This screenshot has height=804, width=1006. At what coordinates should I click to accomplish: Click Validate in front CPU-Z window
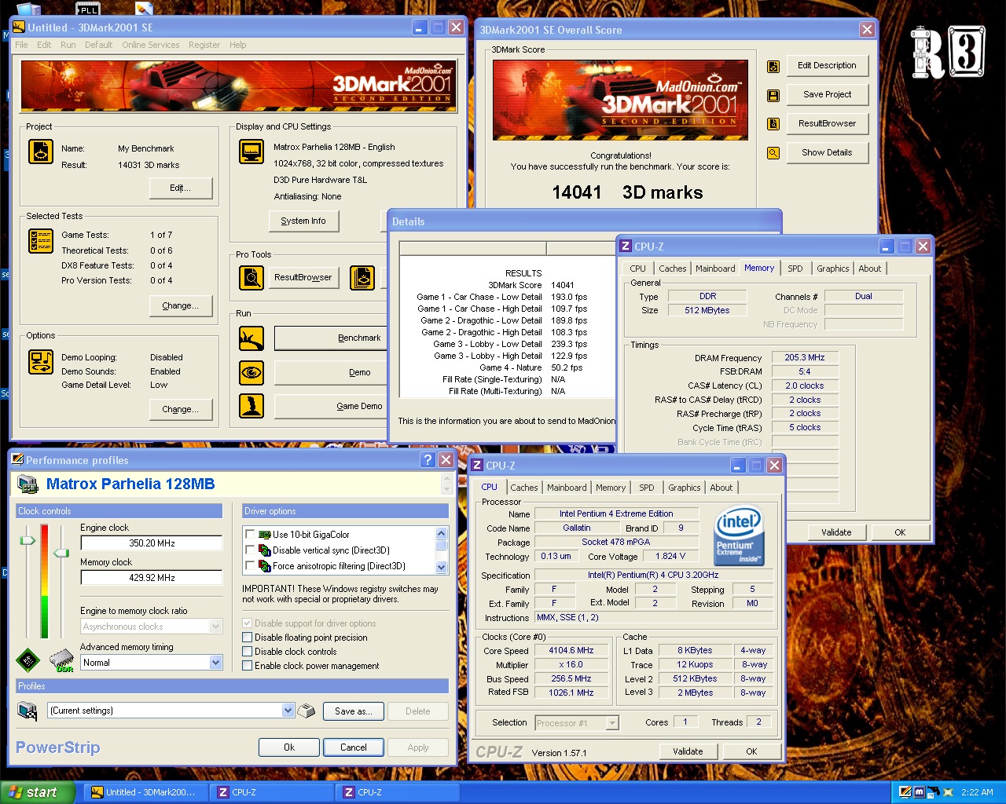[x=688, y=751]
